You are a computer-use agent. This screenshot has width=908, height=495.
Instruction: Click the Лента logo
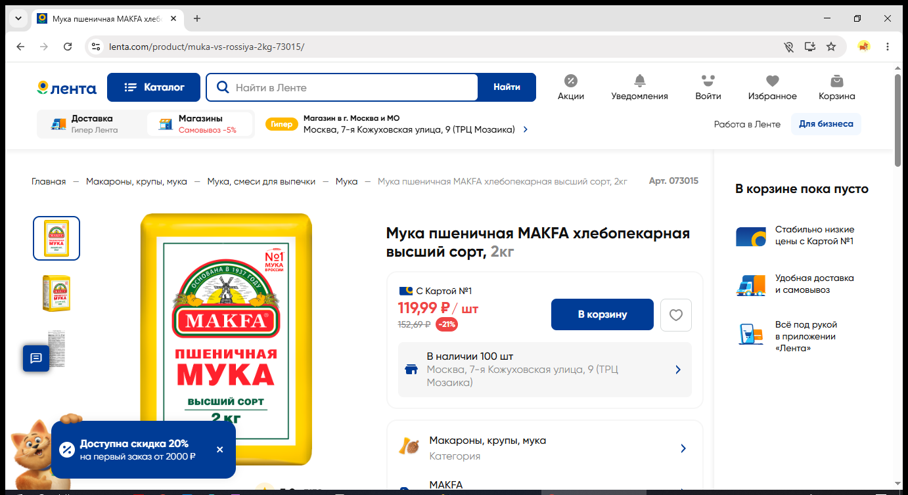(x=66, y=88)
